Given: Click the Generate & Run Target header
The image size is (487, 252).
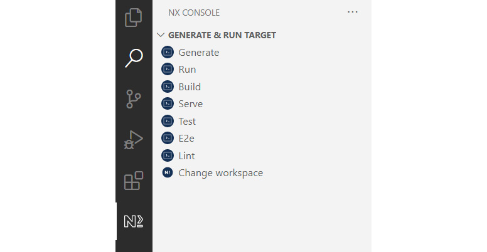Looking at the screenshot, I should 222,35.
